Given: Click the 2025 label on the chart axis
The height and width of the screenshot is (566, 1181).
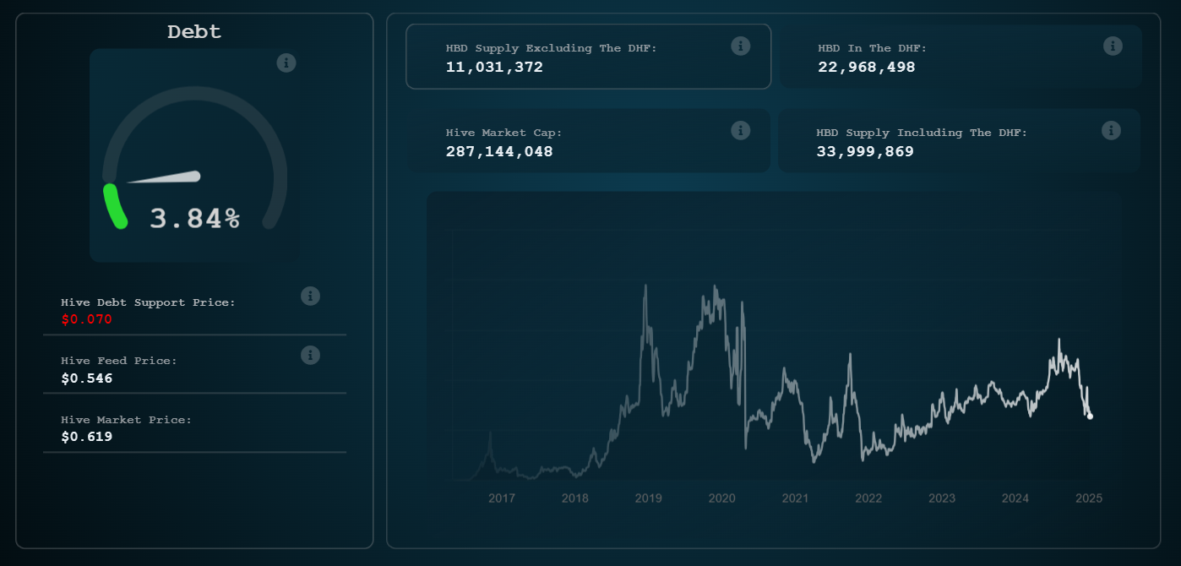Looking at the screenshot, I should pos(1089,498).
